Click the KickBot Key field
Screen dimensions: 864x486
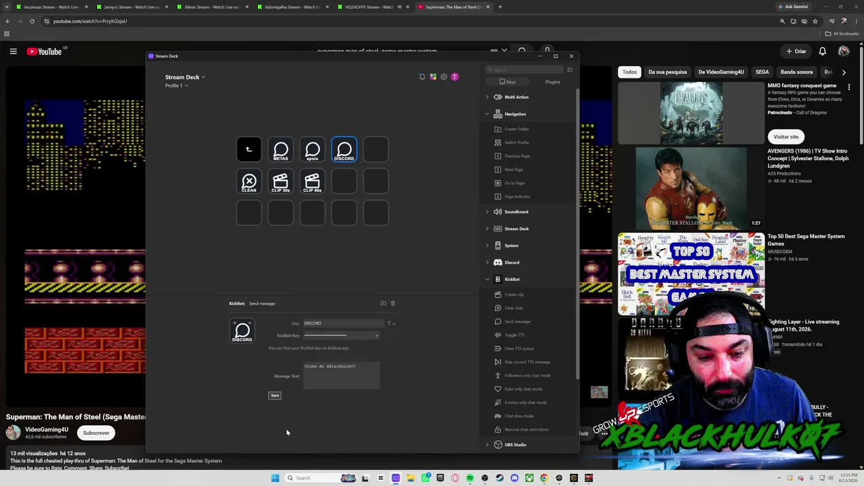[341, 335]
